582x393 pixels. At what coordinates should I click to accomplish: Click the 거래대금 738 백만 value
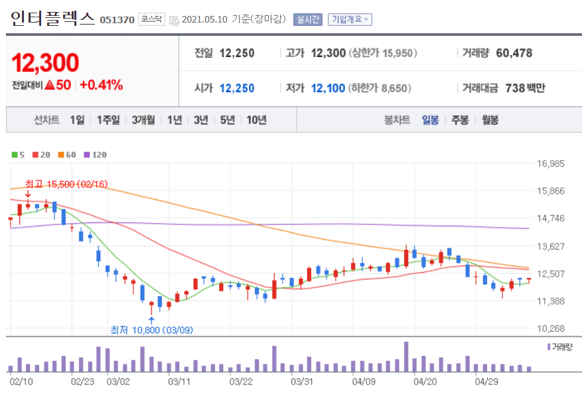[525, 88]
